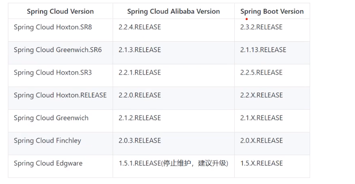Select the 2.2.1.RELEASE cell
This screenshot has width=355, height=184.
173,75
